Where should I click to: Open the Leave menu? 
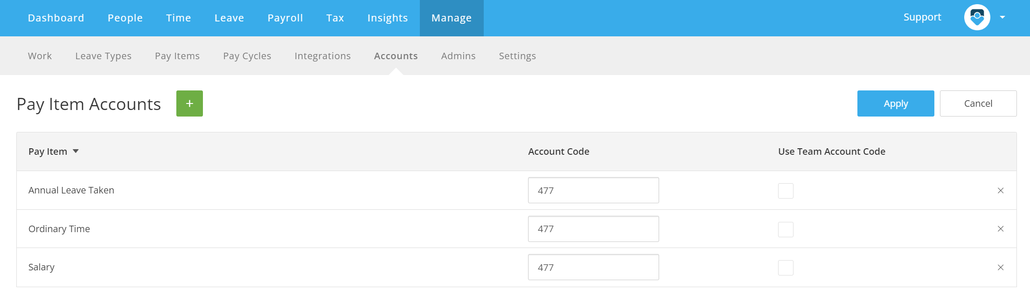(x=229, y=18)
